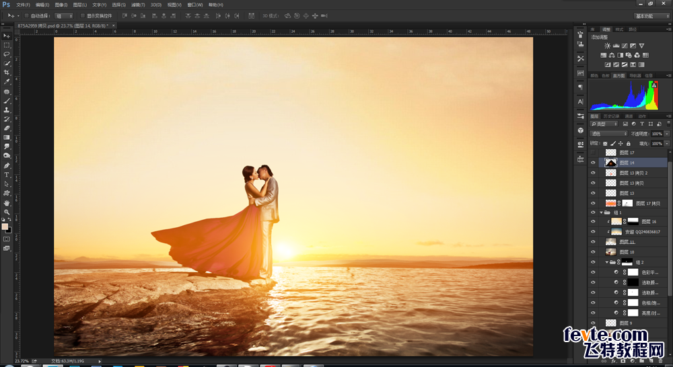Select the Horizontal Type tool
This screenshot has height=367, width=673.
click(x=7, y=175)
